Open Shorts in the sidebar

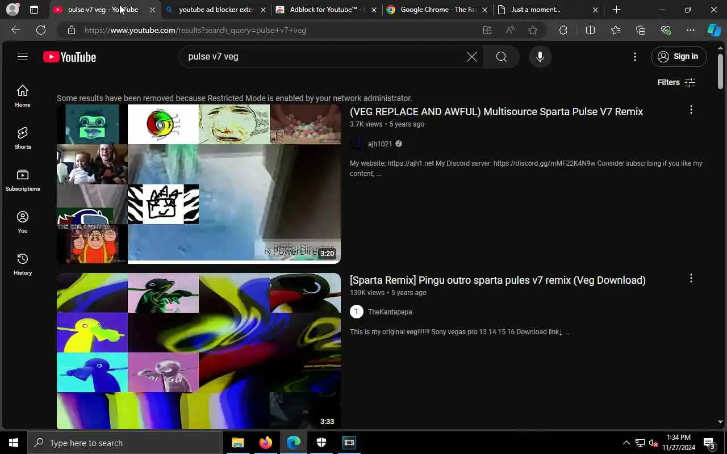click(x=23, y=138)
